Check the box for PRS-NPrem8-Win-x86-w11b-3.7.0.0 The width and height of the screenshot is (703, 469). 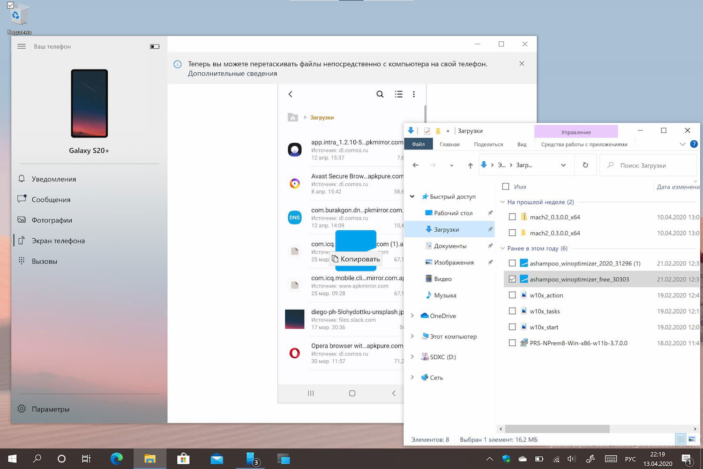coord(512,343)
